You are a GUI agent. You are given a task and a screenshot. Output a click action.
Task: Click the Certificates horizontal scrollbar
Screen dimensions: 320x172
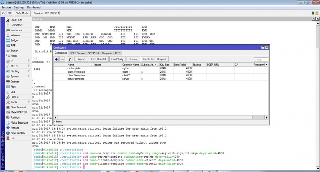tap(155, 118)
